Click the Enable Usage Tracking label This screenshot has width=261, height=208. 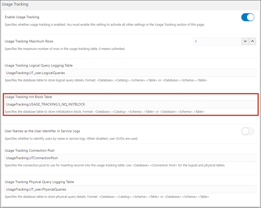[x=22, y=17]
